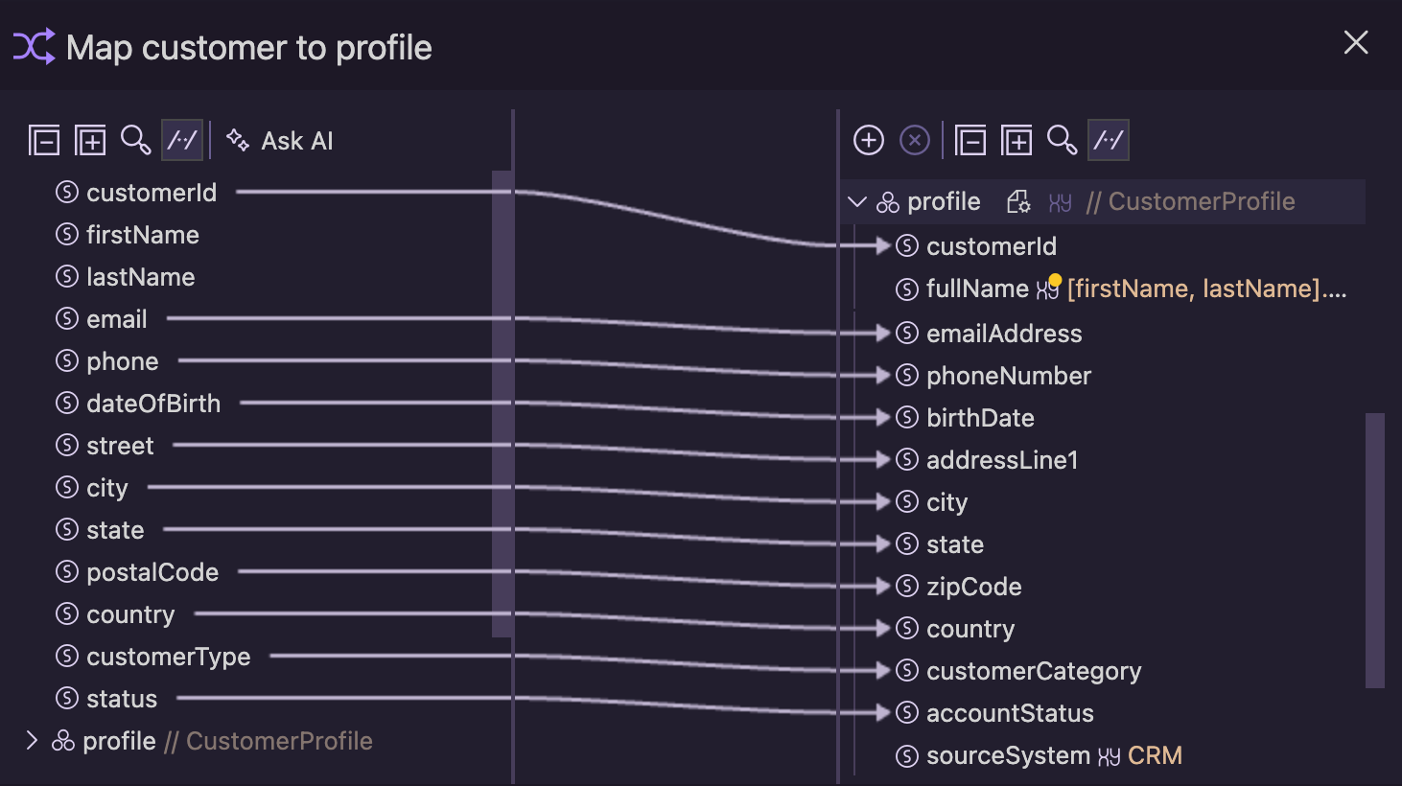Click the Ask AI button
This screenshot has height=786, width=1402.
(280, 141)
